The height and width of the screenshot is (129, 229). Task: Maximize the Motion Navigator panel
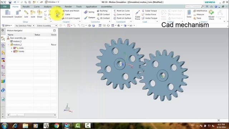click(x=54, y=30)
